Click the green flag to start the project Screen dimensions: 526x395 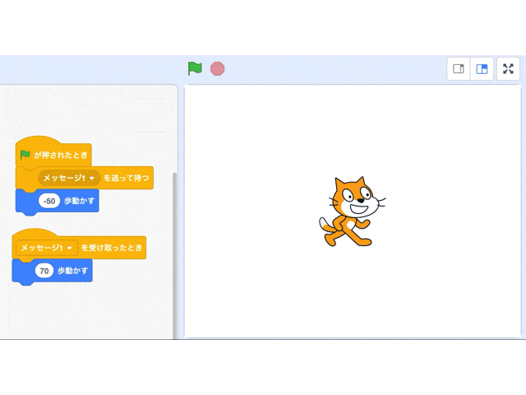[195, 69]
